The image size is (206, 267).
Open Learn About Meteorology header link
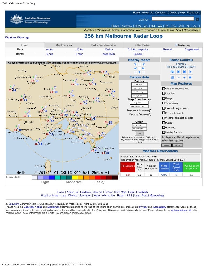point(183,30)
